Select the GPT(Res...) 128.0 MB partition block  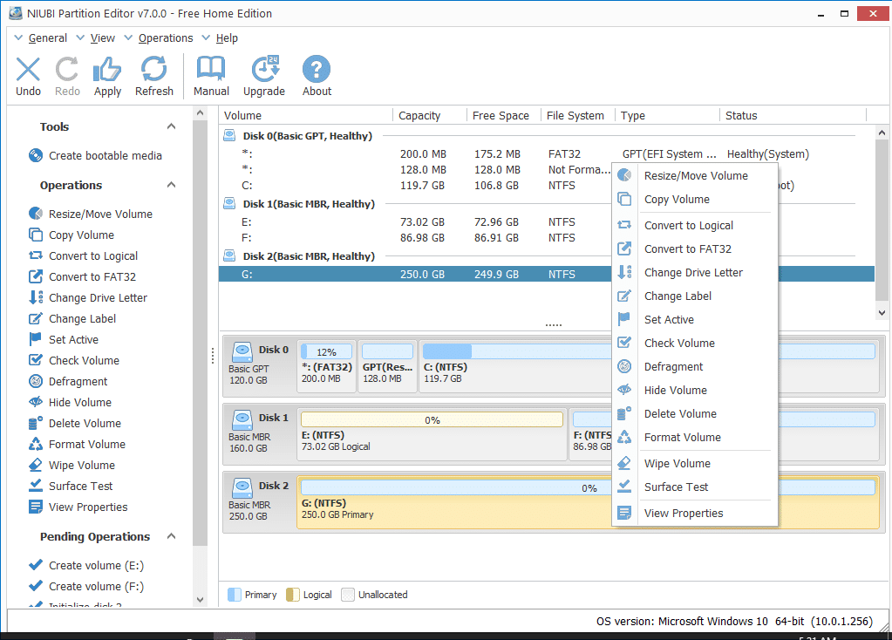pos(387,366)
